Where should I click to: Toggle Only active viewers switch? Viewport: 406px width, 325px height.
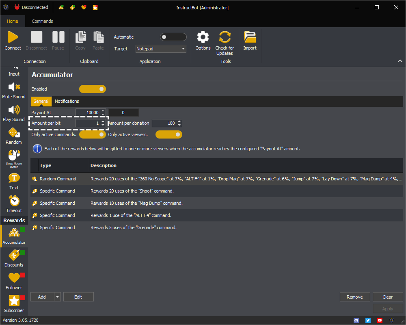click(x=169, y=134)
